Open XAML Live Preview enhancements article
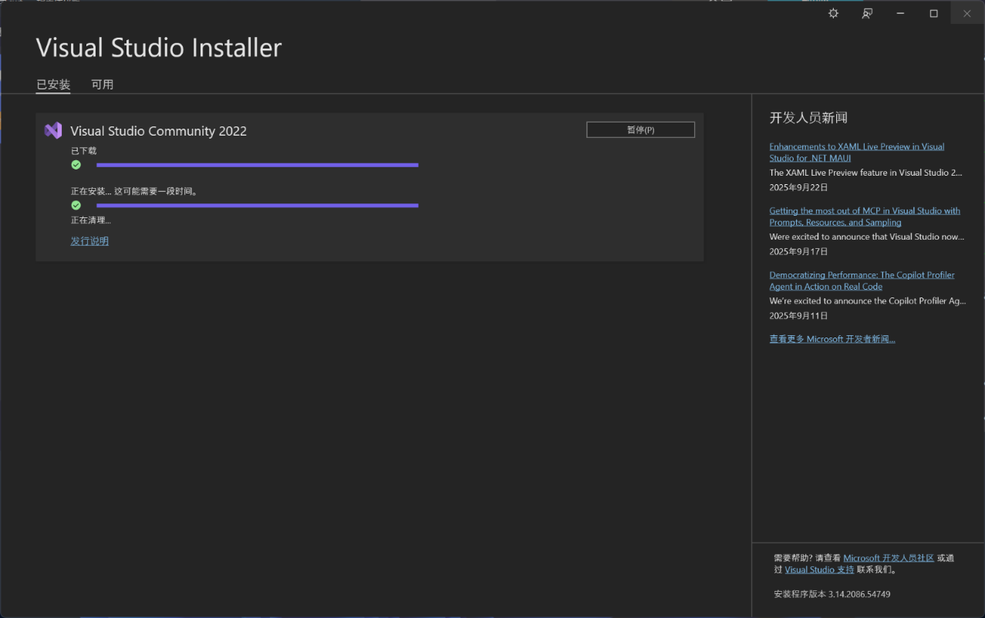This screenshot has width=985, height=618. pos(856,152)
